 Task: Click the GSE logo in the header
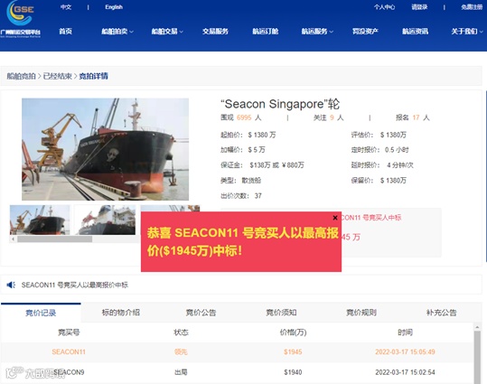[x=21, y=19]
